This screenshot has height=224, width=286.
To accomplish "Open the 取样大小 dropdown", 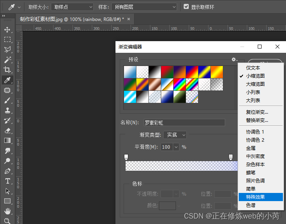I will point(72,7).
